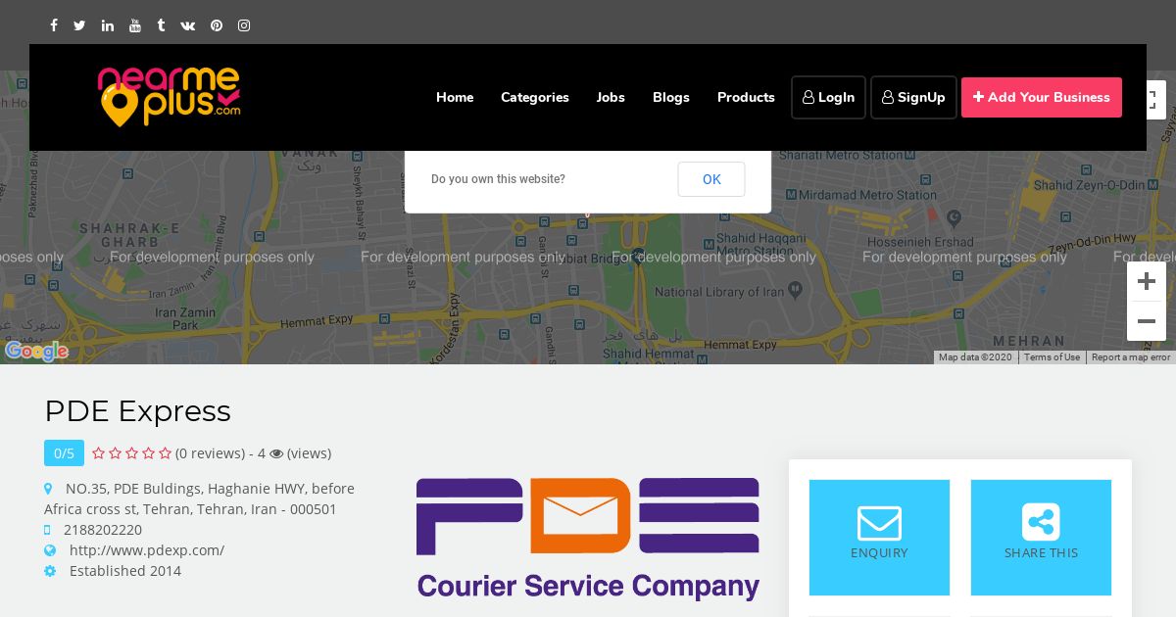The image size is (1176, 617).
Task: Click the PDE Courier Service Company logo
Action: click(x=588, y=539)
